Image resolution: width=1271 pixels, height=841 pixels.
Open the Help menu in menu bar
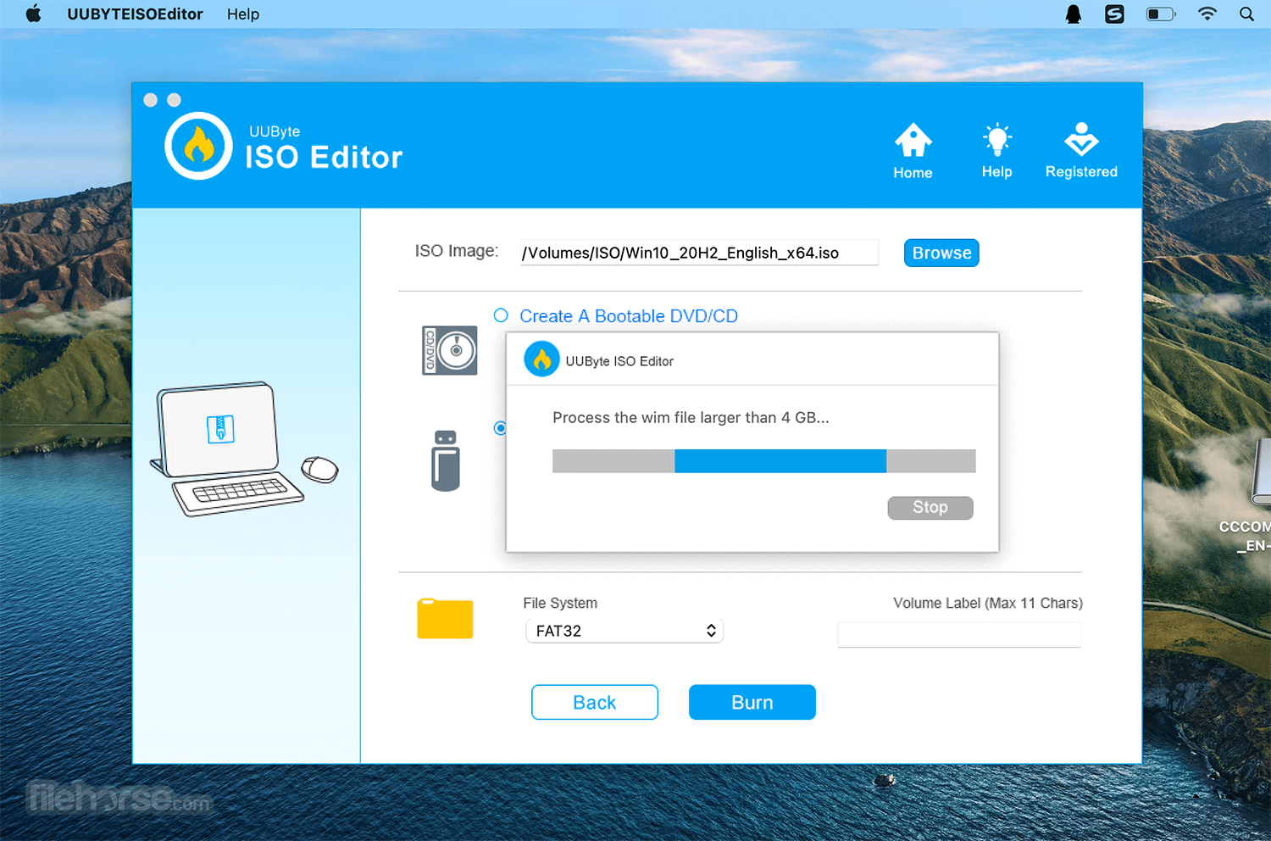pos(243,14)
